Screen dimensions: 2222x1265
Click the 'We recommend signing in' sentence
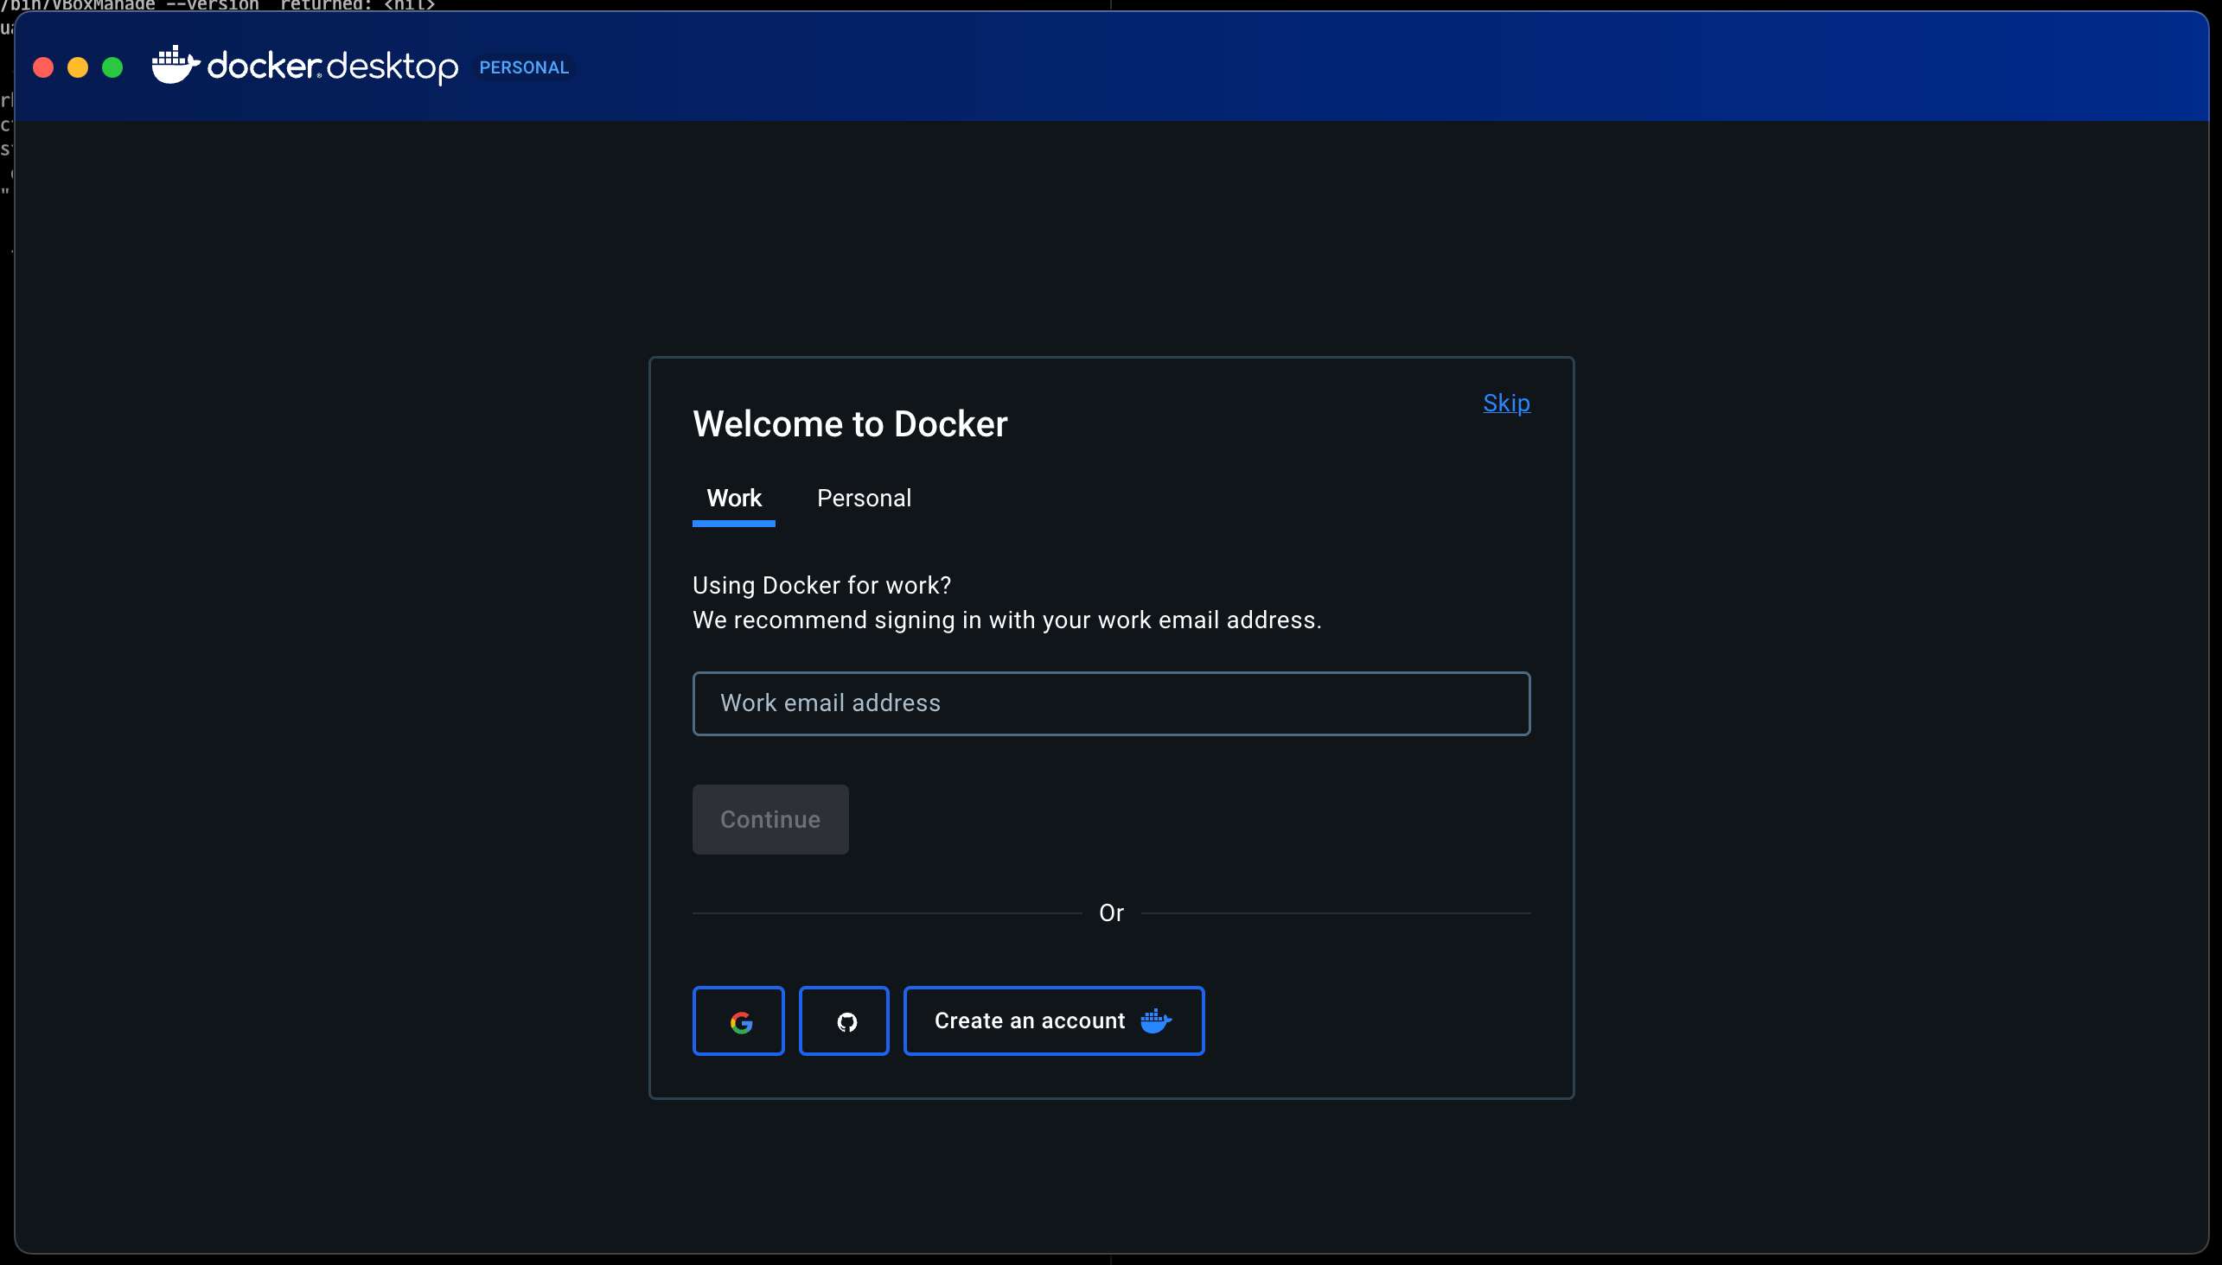coord(1006,620)
